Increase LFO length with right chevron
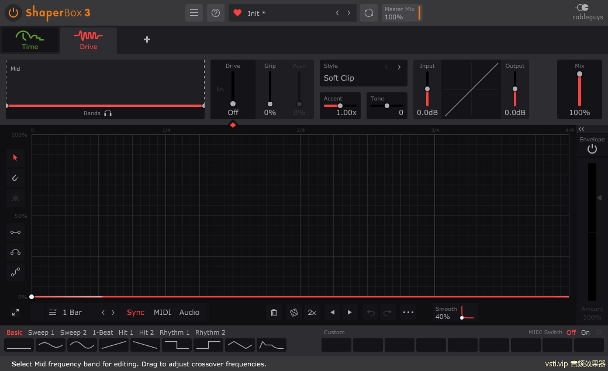 pos(113,313)
